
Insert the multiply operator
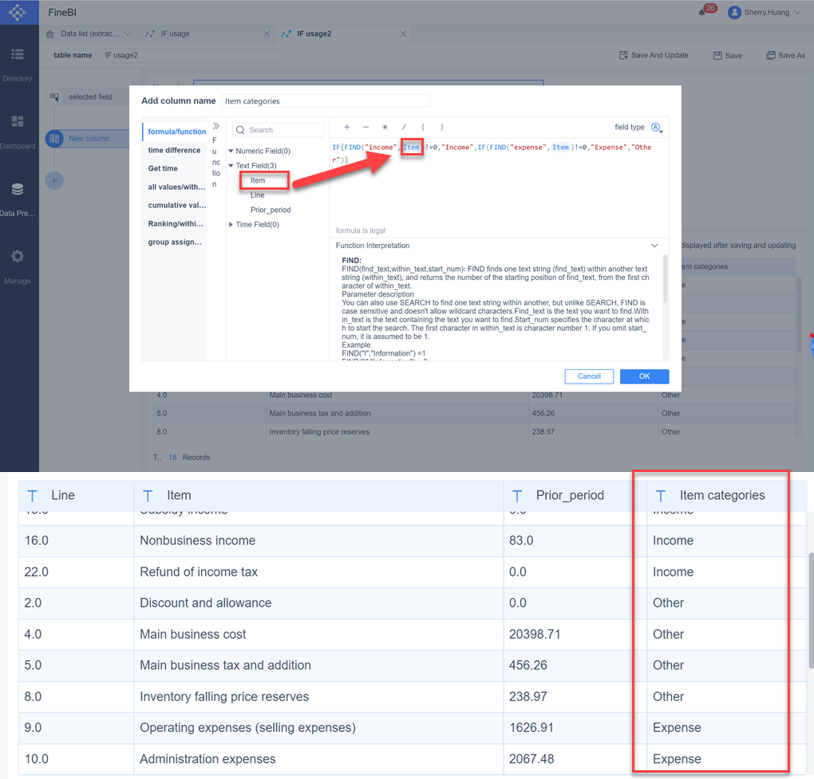tap(385, 127)
